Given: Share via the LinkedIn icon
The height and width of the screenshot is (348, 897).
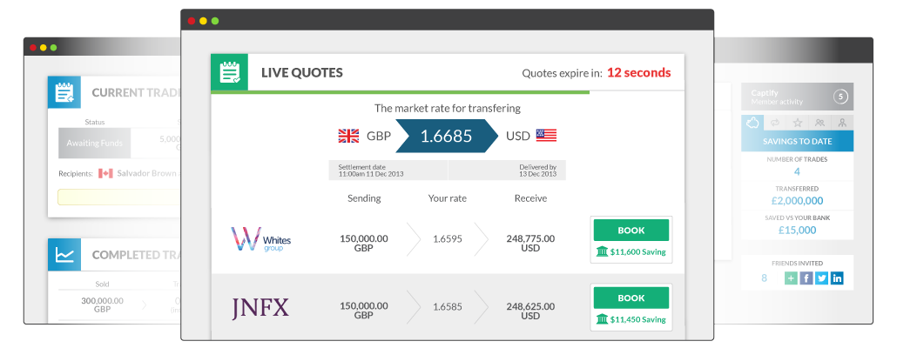Looking at the screenshot, I should click(x=837, y=278).
